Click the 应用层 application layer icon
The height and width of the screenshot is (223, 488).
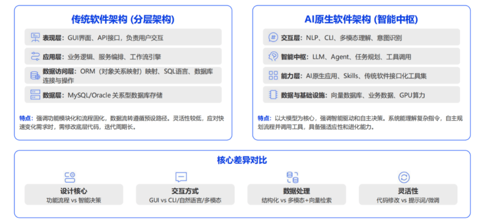[35, 57]
